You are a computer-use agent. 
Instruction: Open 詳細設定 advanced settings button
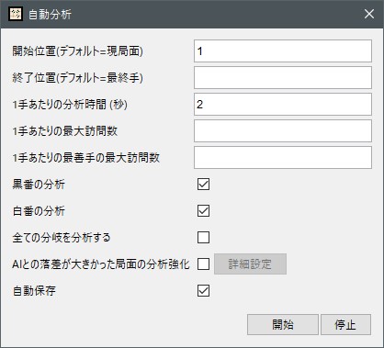[250, 264]
